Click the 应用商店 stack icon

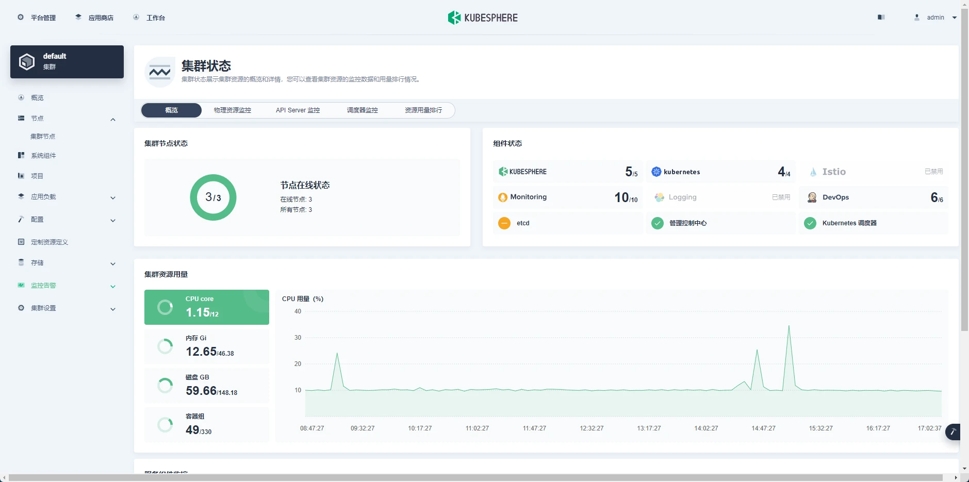pos(78,17)
